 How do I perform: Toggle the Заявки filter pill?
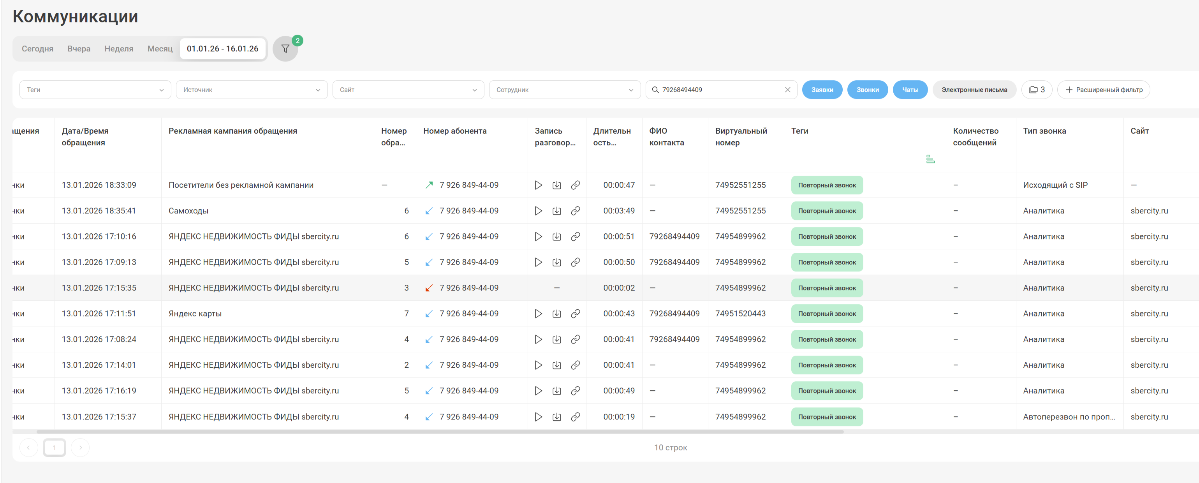[x=822, y=90]
